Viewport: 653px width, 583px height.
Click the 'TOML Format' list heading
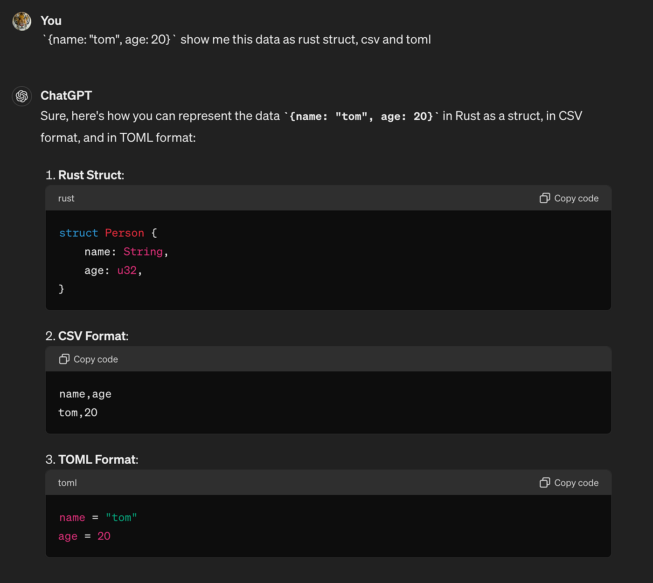click(97, 460)
